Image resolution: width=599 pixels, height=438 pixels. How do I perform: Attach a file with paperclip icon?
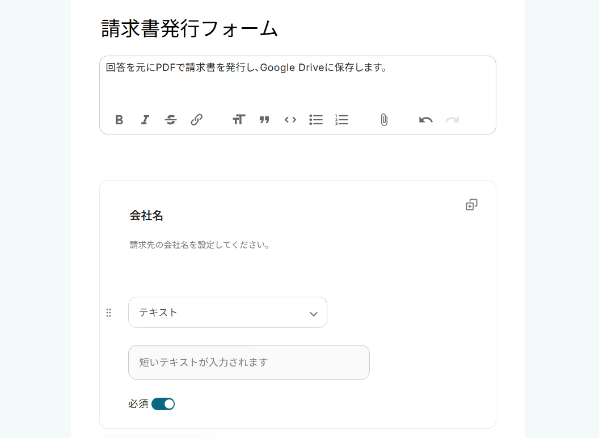pyautogui.click(x=384, y=120)
